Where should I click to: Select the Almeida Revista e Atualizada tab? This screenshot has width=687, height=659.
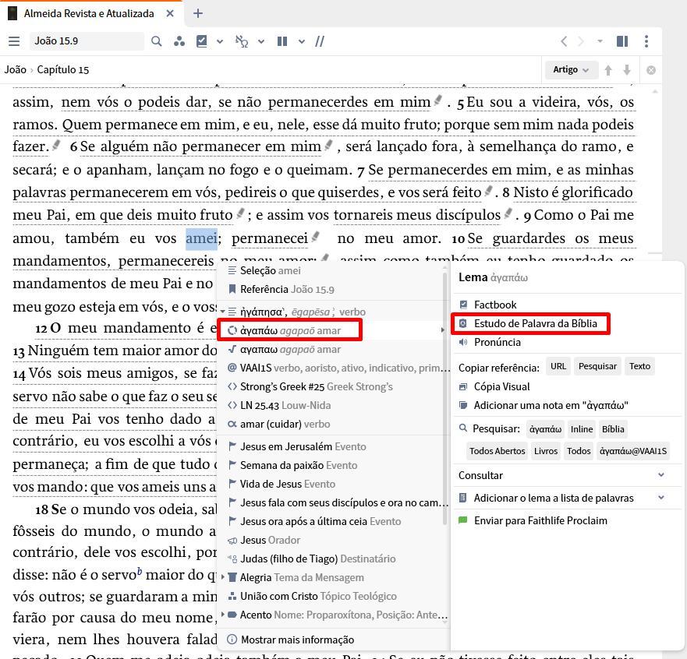(89, 13)
